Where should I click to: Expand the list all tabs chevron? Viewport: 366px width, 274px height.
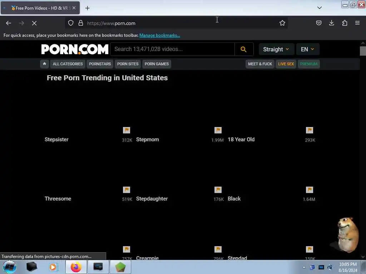320,8
